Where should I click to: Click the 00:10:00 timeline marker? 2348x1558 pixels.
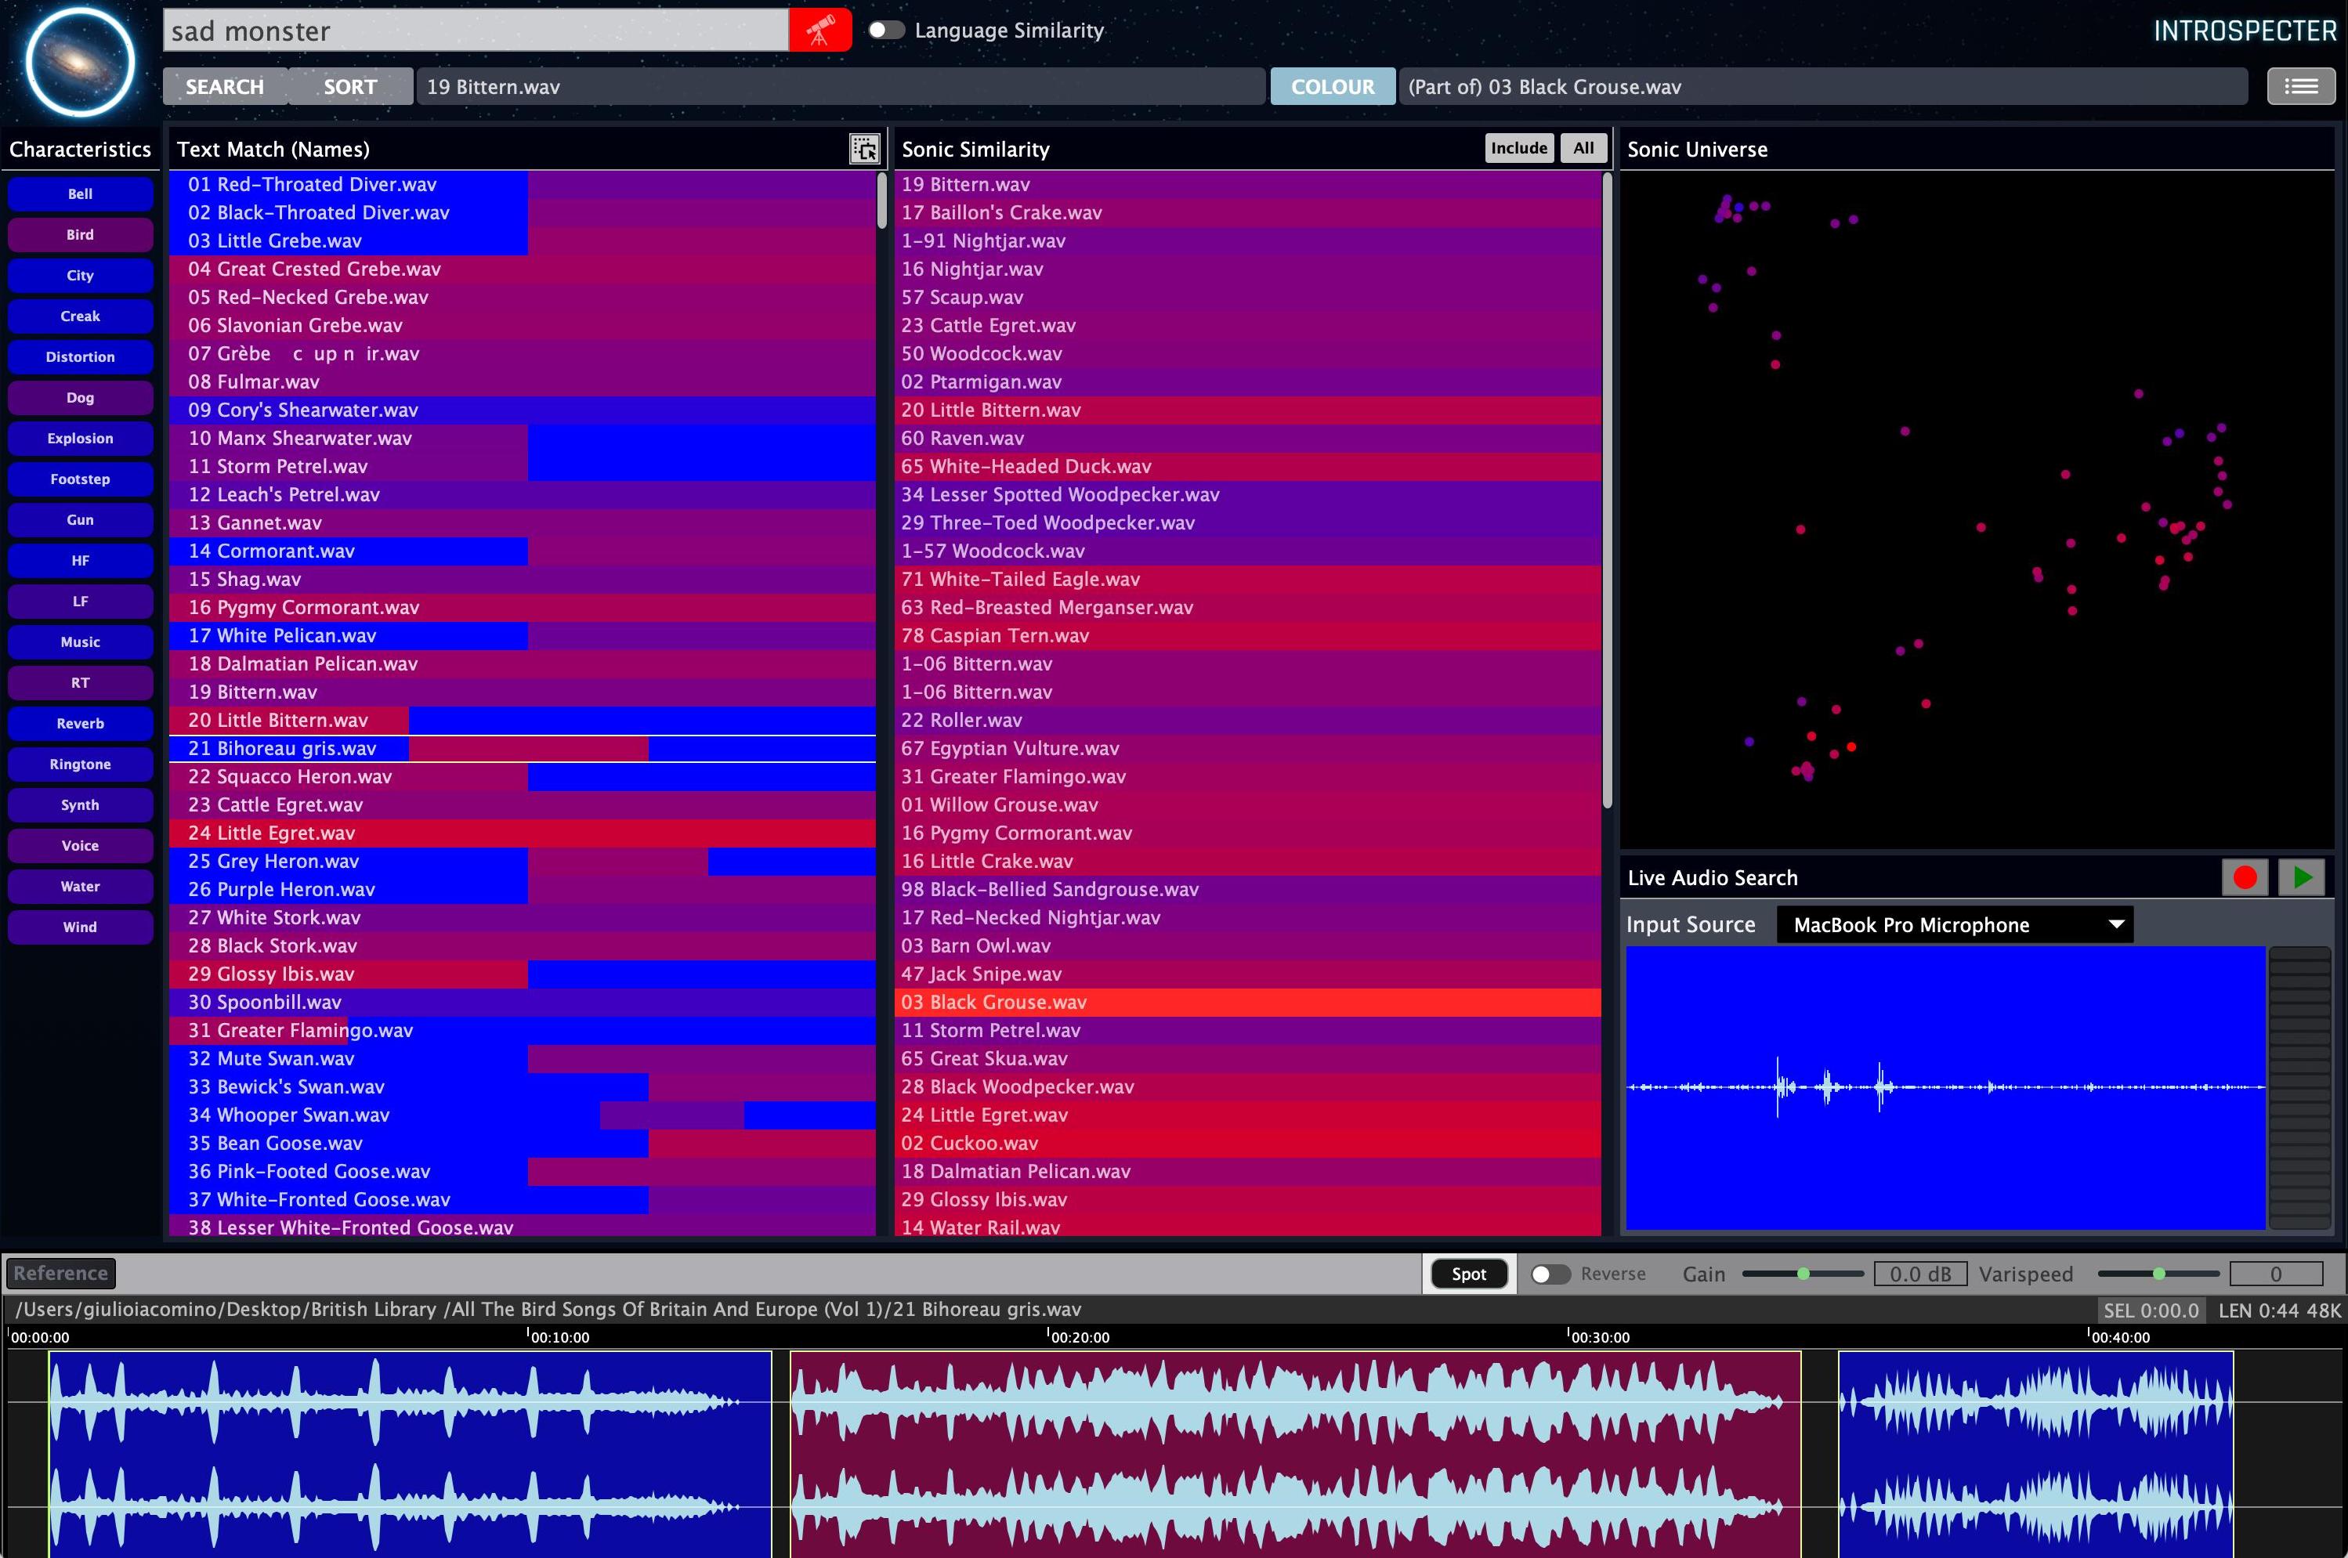click(559, 1336)
